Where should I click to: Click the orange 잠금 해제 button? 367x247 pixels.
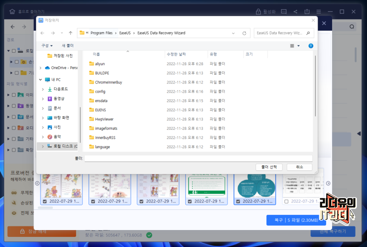tap(42, 231)
